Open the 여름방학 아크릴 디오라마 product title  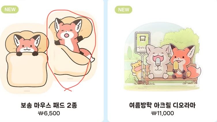[x=162, y=105]
